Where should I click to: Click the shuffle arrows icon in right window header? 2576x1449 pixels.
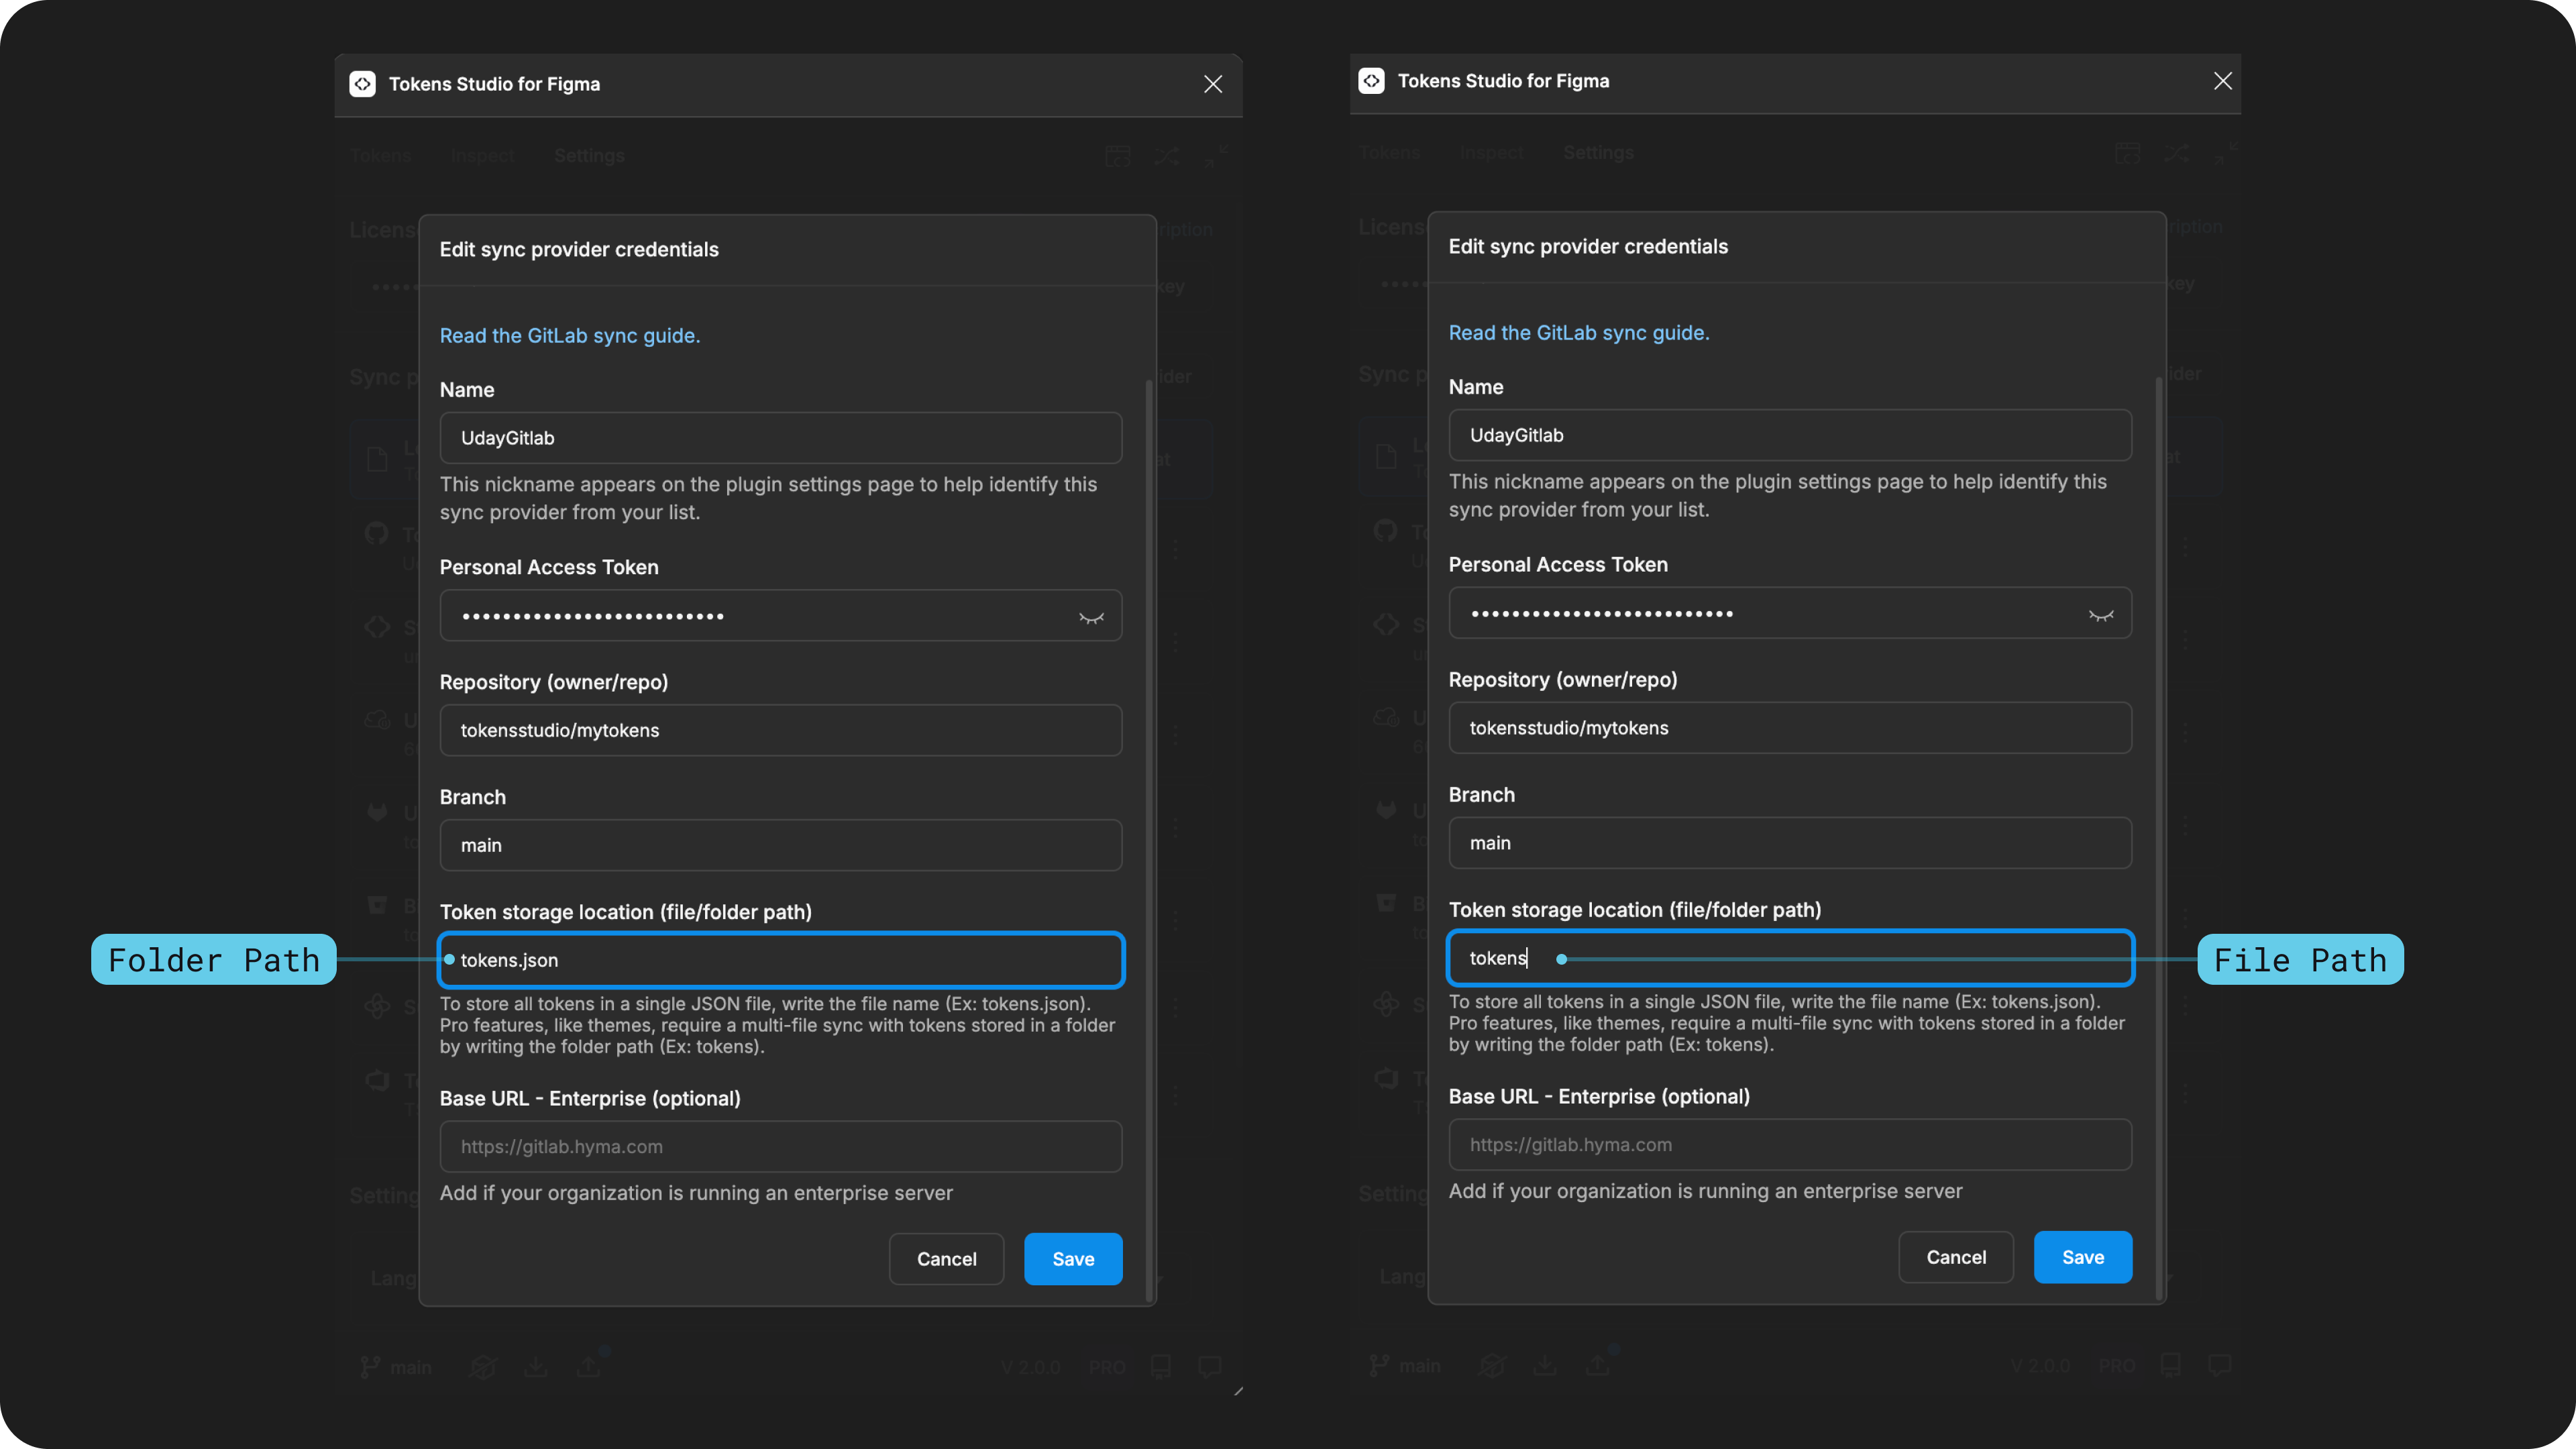click(2176, 153)
